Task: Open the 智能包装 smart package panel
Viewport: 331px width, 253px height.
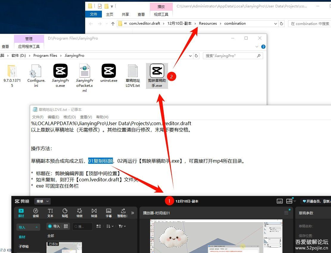Action: coord(123,213)
